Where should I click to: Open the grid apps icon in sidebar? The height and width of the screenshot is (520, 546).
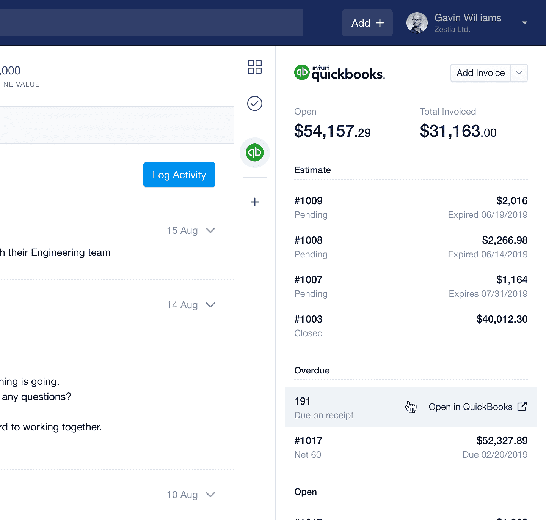tap(255, 67)
